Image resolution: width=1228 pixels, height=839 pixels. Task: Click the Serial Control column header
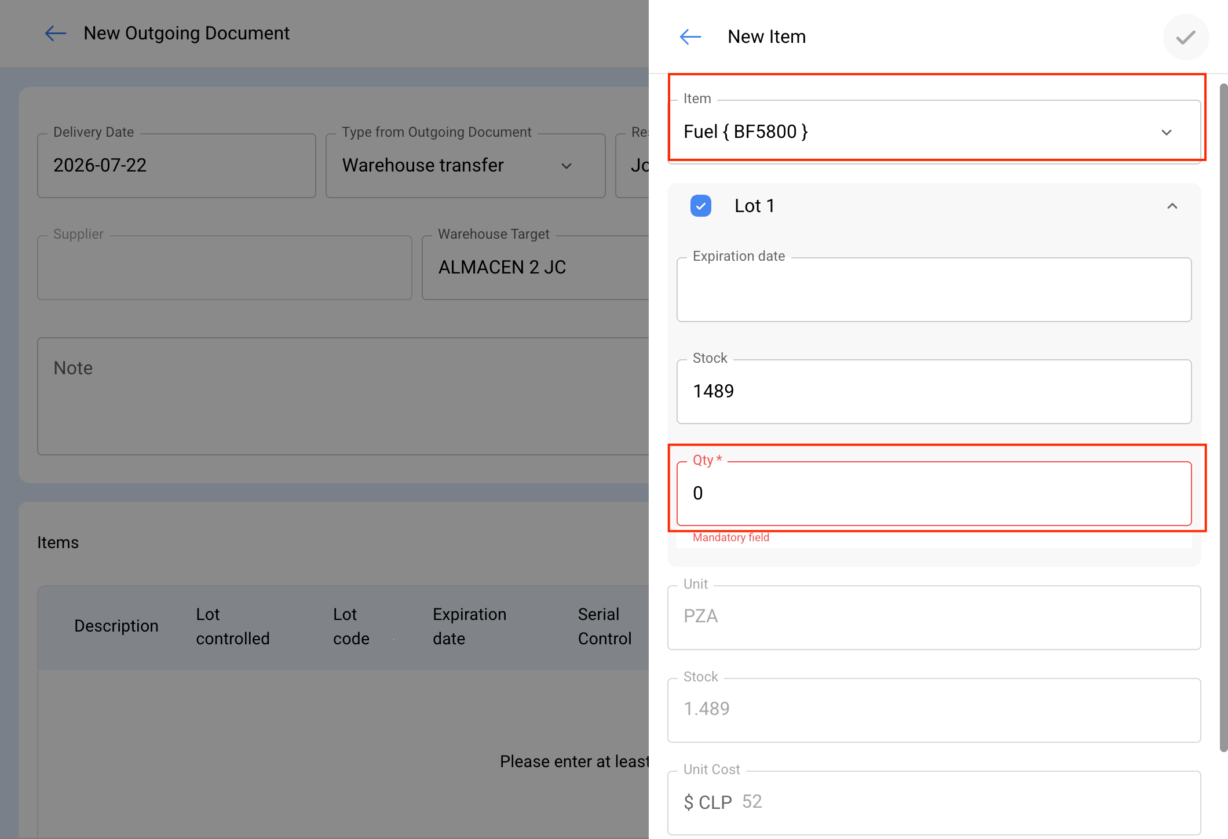605,626
